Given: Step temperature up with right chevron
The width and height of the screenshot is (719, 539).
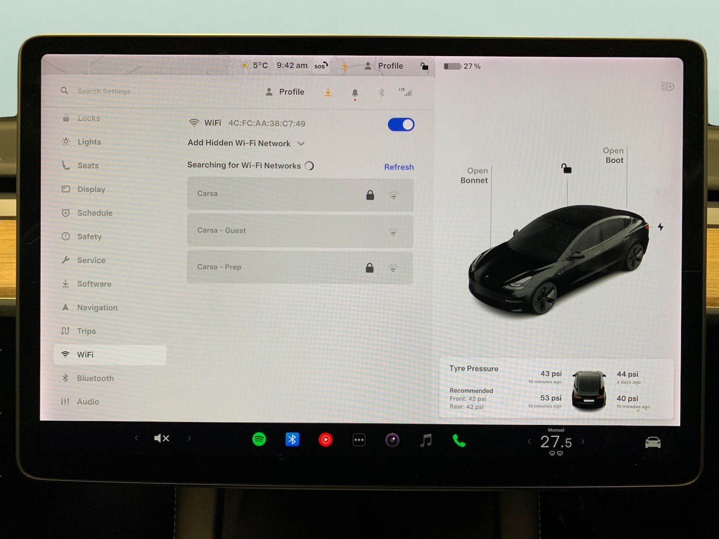Looking at the screenshot, I should coord(583,442).
